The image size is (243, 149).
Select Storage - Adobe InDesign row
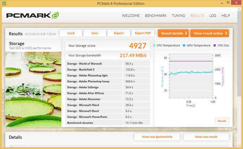coord(108,87)
